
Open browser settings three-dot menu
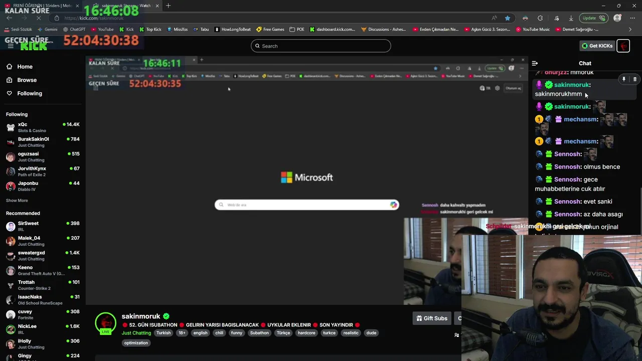click(x=632, y=18)
